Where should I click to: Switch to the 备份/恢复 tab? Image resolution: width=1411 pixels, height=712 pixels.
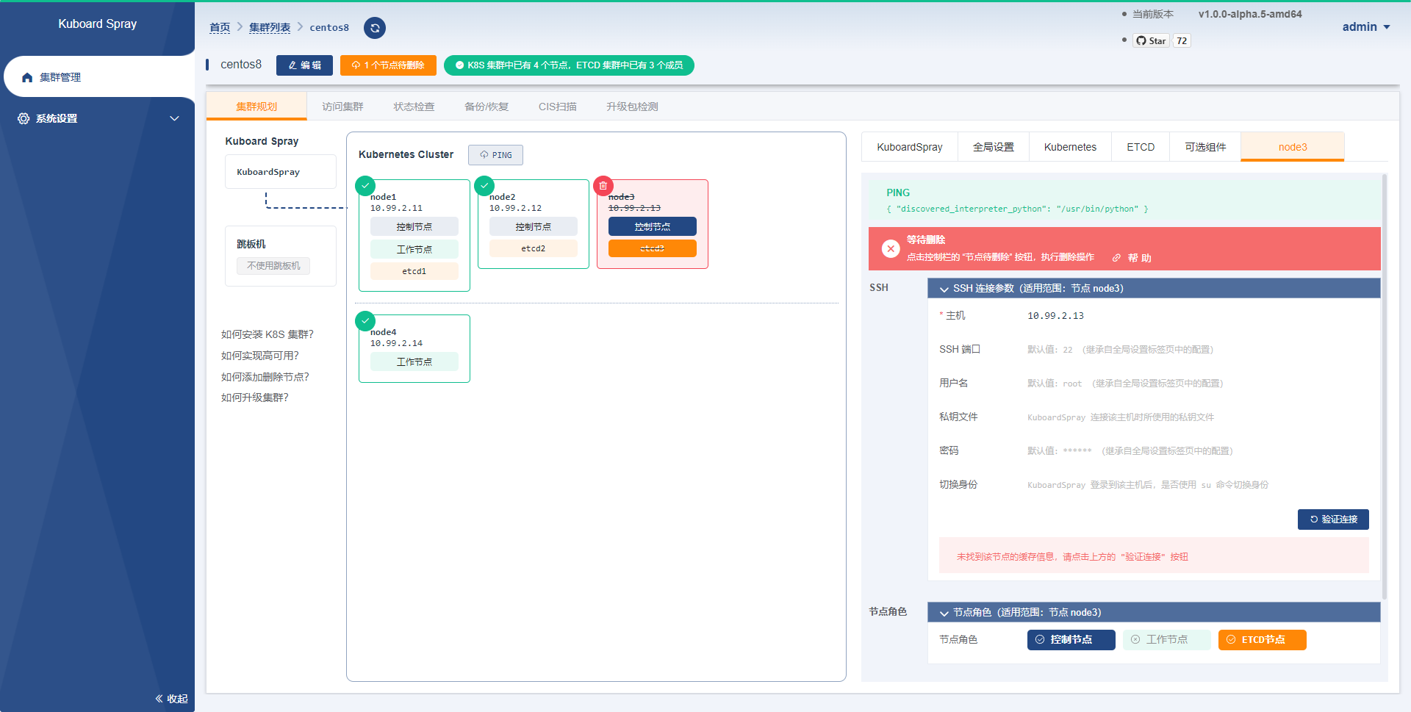tap(487, 107)
